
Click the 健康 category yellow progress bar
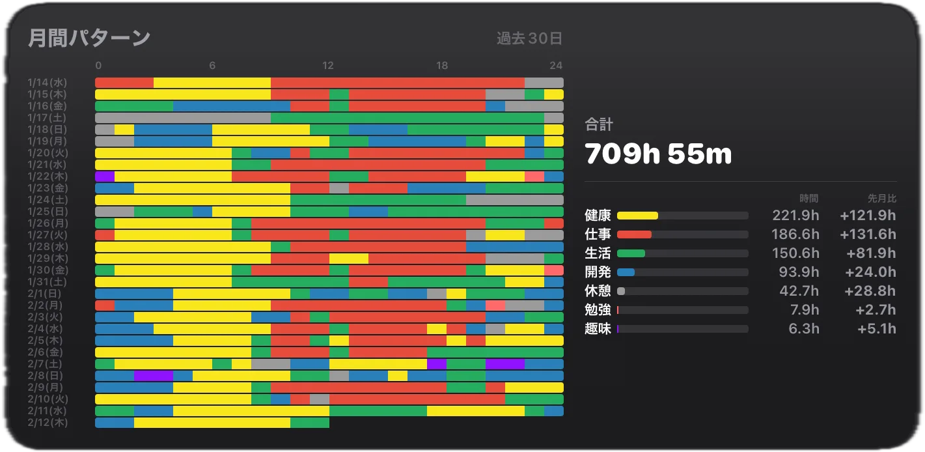(682, 216)
